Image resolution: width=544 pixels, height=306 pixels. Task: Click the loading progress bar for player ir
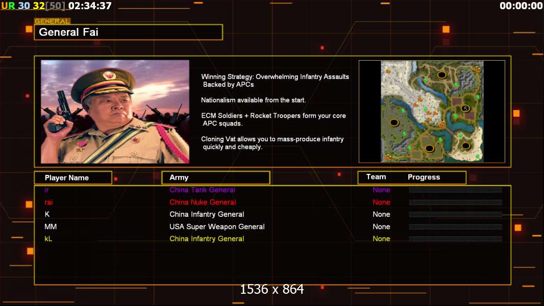[455, 190]
